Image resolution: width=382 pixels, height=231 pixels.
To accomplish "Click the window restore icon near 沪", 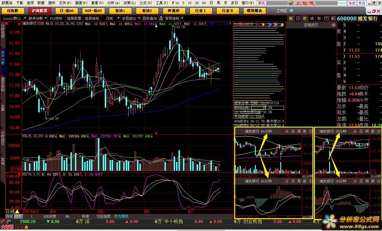I will (3, 221).
